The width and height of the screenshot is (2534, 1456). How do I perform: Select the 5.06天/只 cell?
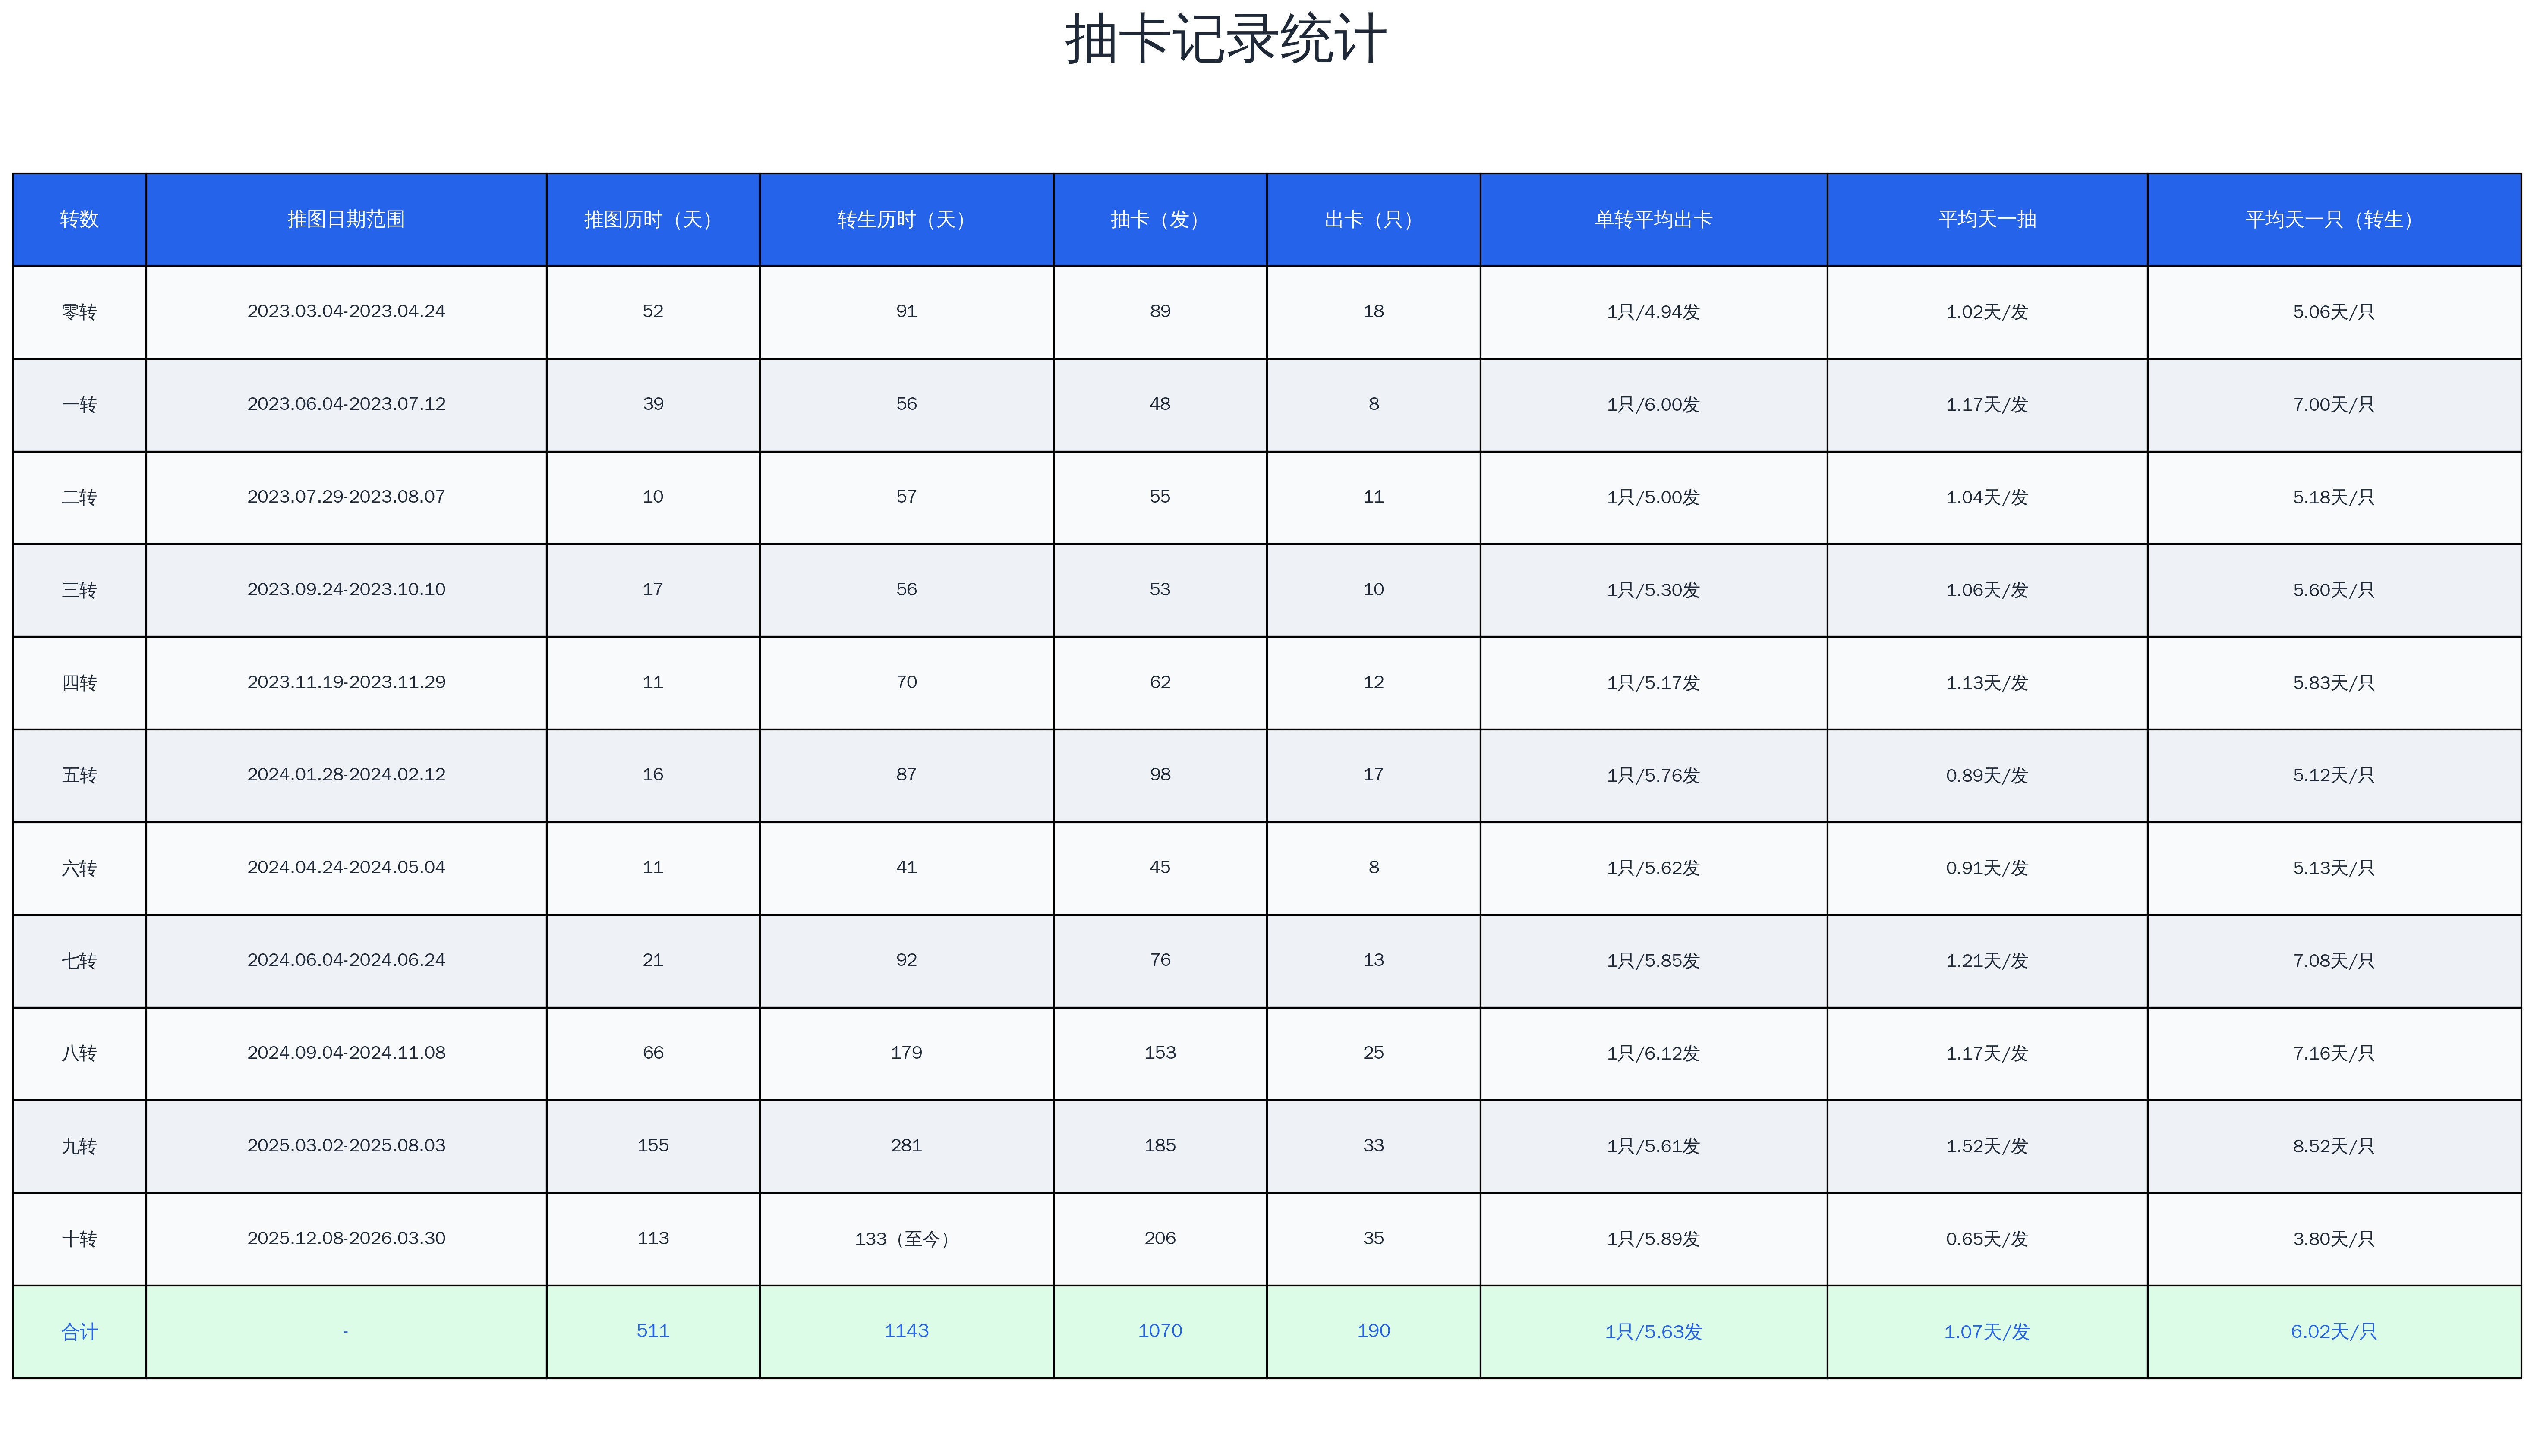(x=2334, y=312)
